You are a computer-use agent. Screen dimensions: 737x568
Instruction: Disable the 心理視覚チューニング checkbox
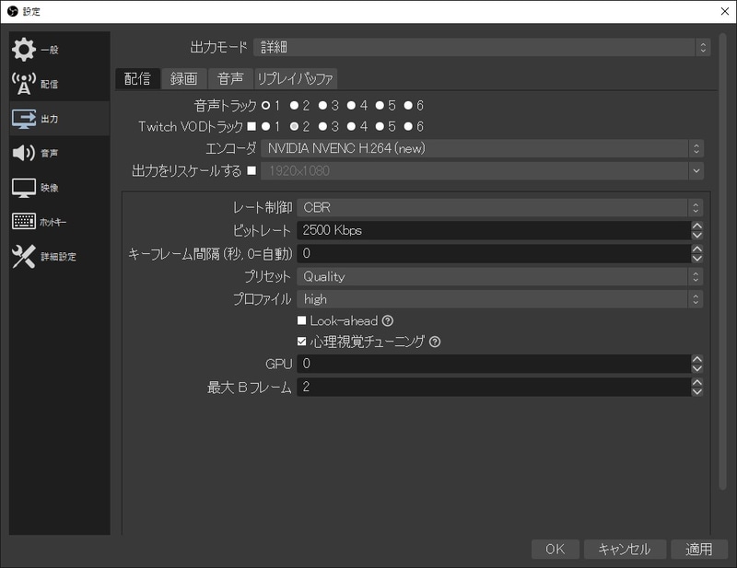pyautogui.click(x=304, y=343)
